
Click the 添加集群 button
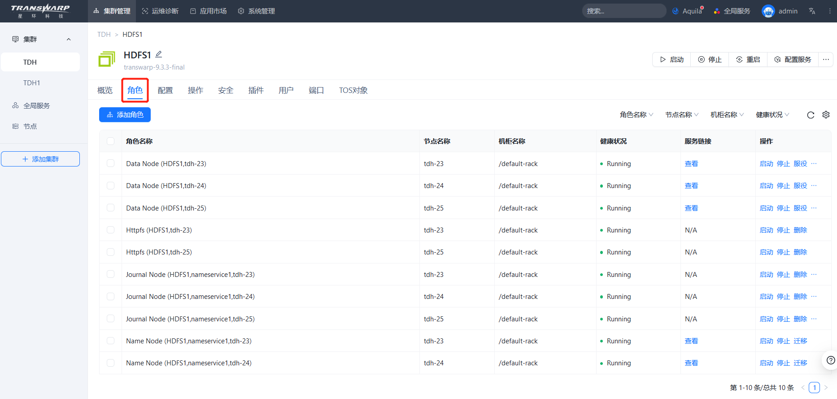click(x=40, y=159)
